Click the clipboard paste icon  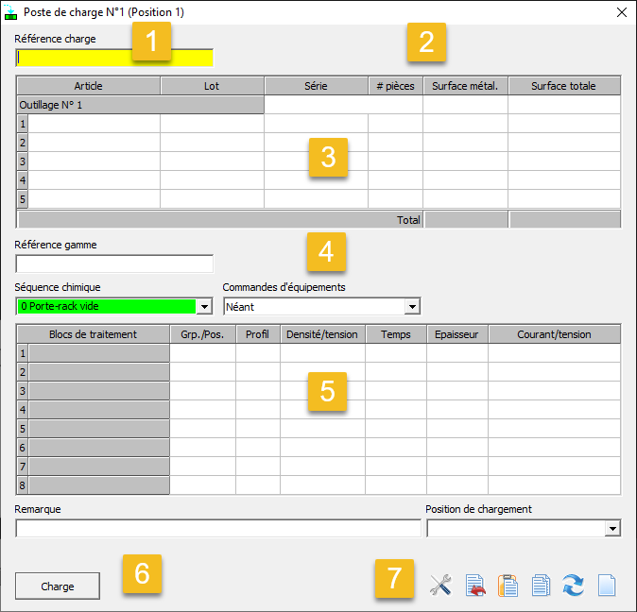508,586
